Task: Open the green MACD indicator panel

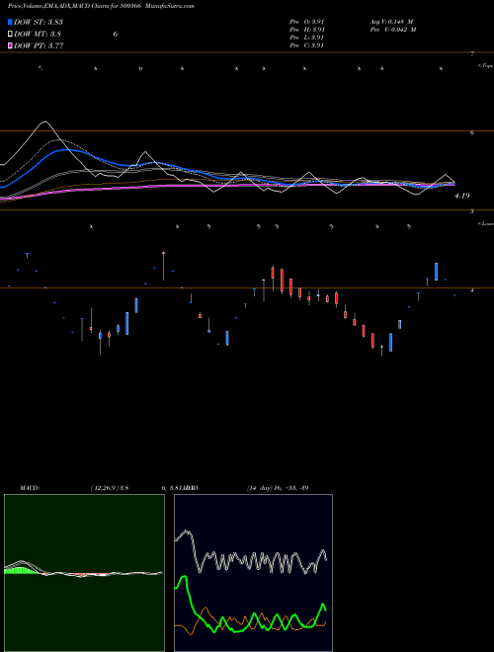Action: pyautogui.click(x=84, y=573)
